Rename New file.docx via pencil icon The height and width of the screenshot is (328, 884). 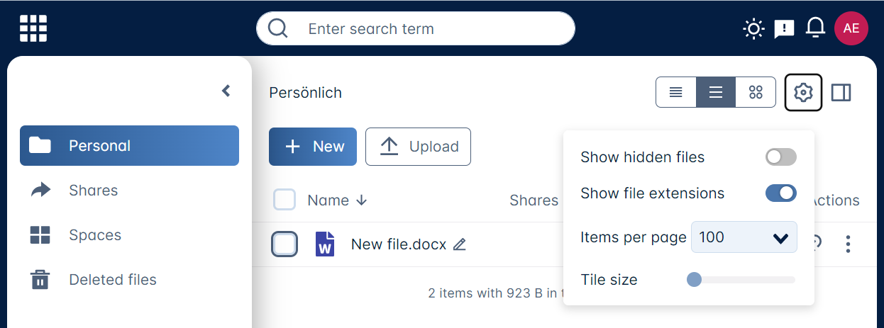pos(460,244)
